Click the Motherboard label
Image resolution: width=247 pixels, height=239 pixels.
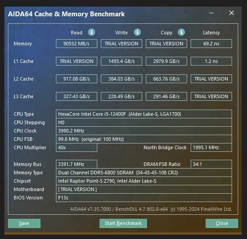pos(29,189)
